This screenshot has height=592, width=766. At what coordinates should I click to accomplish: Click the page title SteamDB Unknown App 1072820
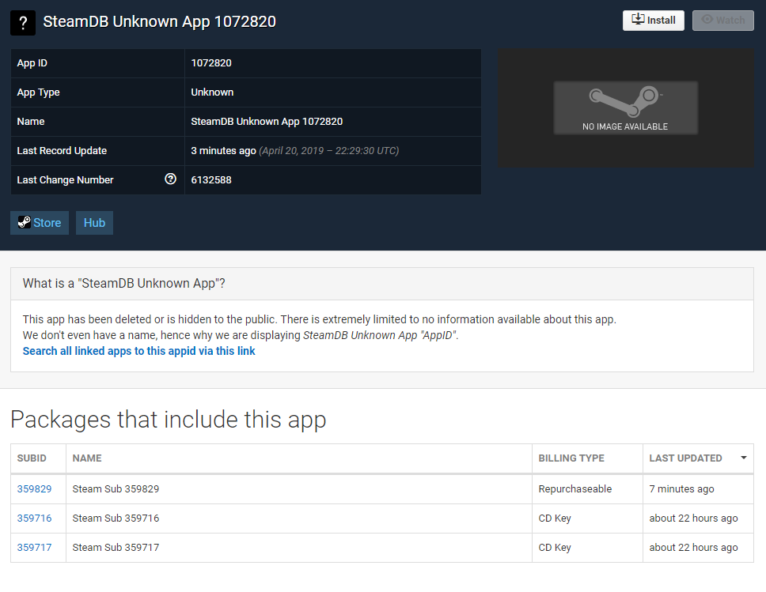159,21
